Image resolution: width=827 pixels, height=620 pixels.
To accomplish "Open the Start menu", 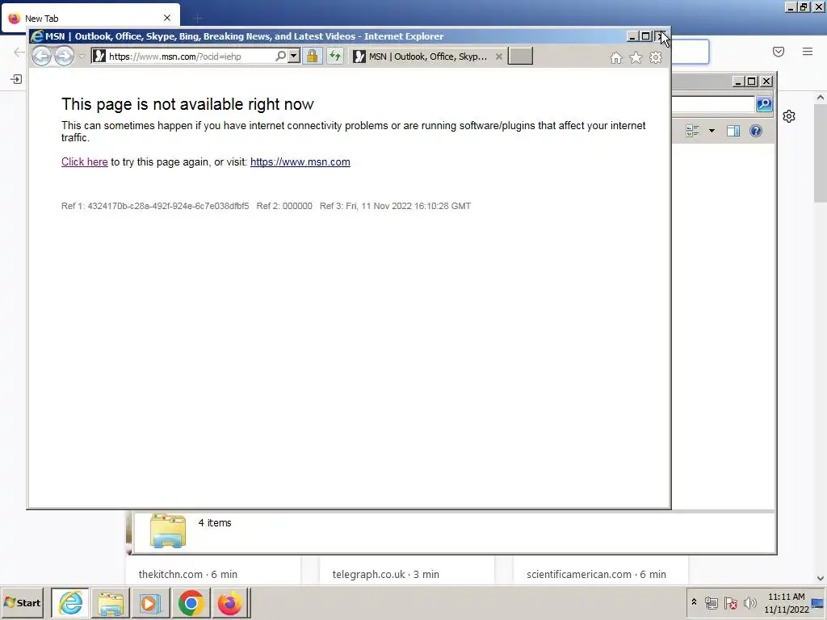I will [22, 602].
